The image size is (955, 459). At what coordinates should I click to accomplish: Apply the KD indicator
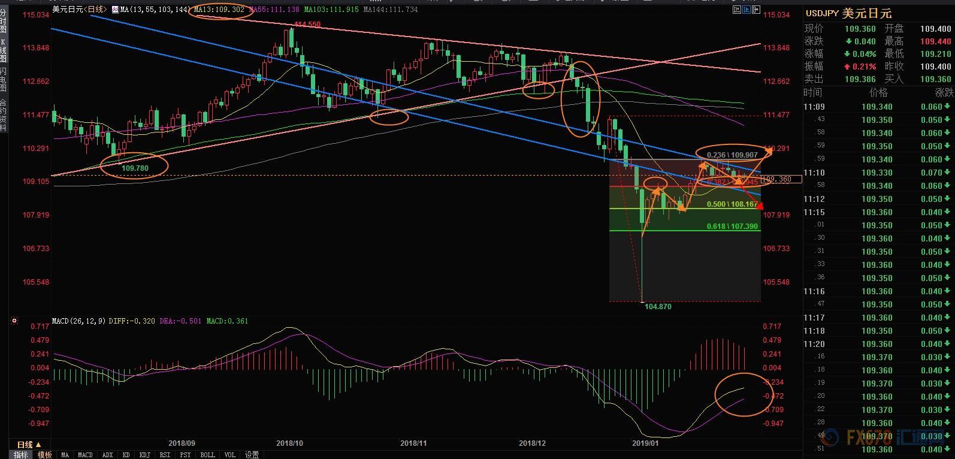point(126,455)
